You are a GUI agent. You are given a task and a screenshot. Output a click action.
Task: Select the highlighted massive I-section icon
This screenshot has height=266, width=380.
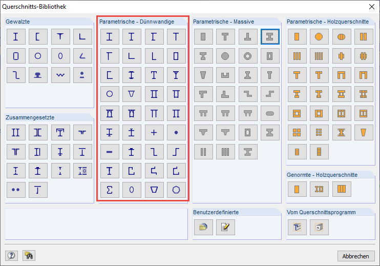tap(269, 37)
